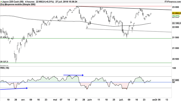The height and width of the screenshot is (101, 181).
Task: Click the 21 date axis label
Action: pos(76,100)
